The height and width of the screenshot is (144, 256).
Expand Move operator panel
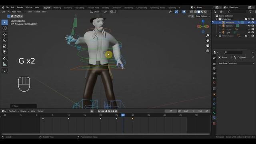23,106
